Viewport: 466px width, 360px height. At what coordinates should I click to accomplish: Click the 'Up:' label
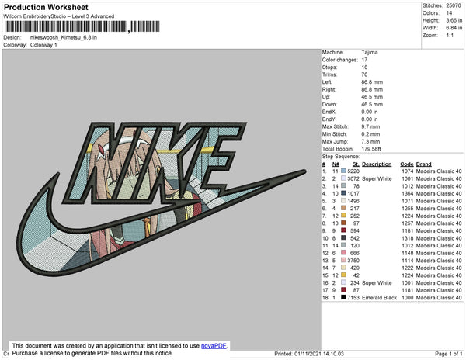click(x=326, y=97)
